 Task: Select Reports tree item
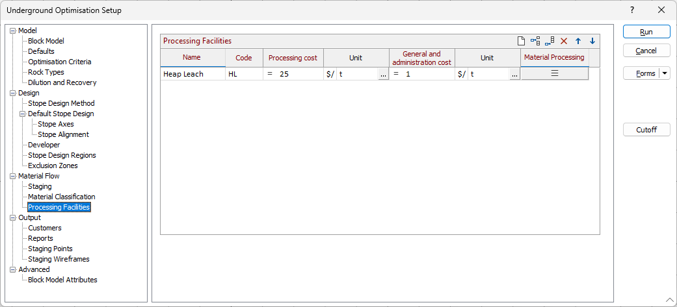[x=40, y=238]
